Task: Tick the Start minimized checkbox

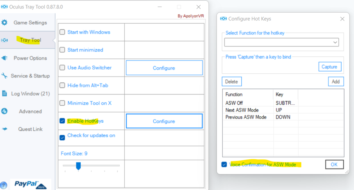Action: 62,50
